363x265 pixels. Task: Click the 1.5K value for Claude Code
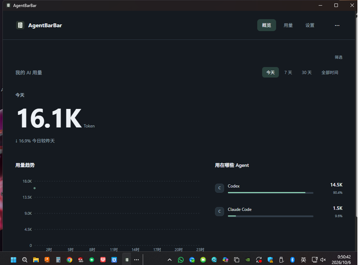[338, 208]
